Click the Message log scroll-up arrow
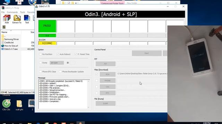The height and width of the screenshot is (124, 222). click(88, 81)
